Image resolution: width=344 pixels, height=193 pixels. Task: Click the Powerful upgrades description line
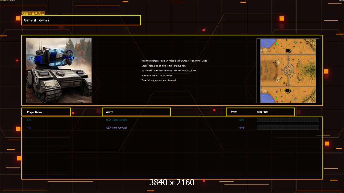click(x=159, y=80)
